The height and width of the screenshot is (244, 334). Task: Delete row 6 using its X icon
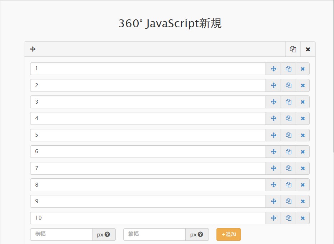[x=303, y=152]
